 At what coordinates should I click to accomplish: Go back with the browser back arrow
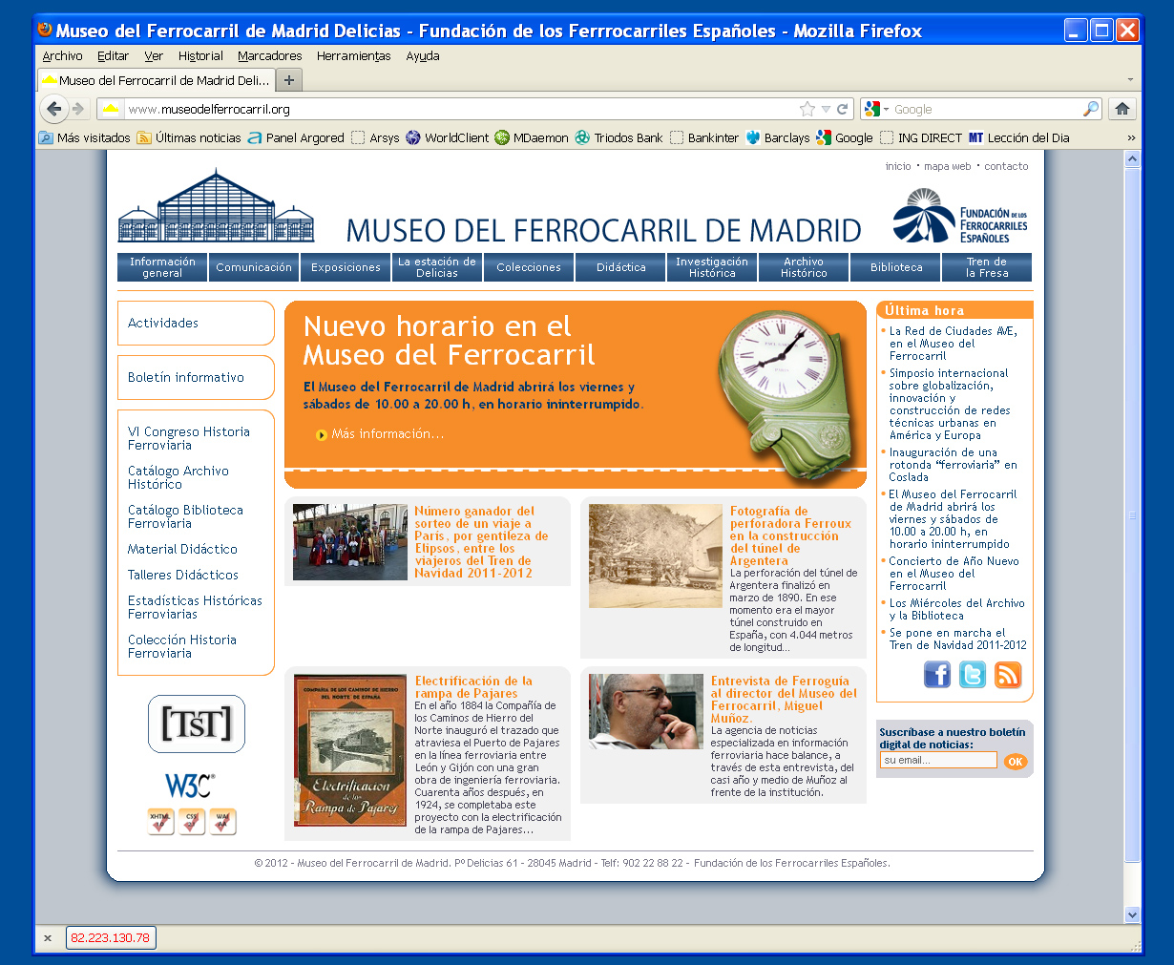[54, 109]
